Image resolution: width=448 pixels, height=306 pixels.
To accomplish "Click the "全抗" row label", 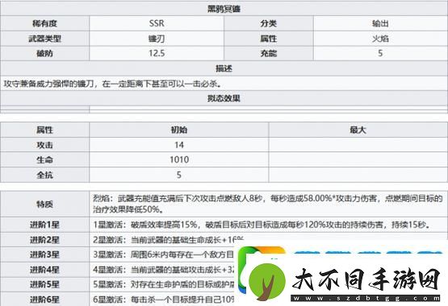I will click(44, 175).
